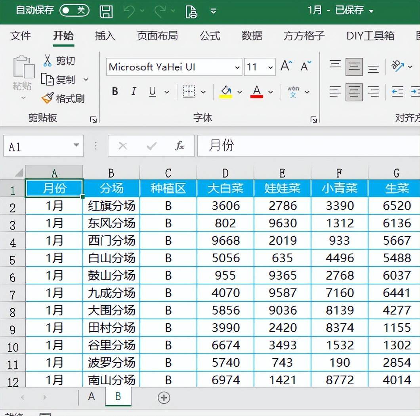Viewport: 420px width, 416px height.
Task: Expand the Borders dropdown arrow
Action: click(203, 92)
